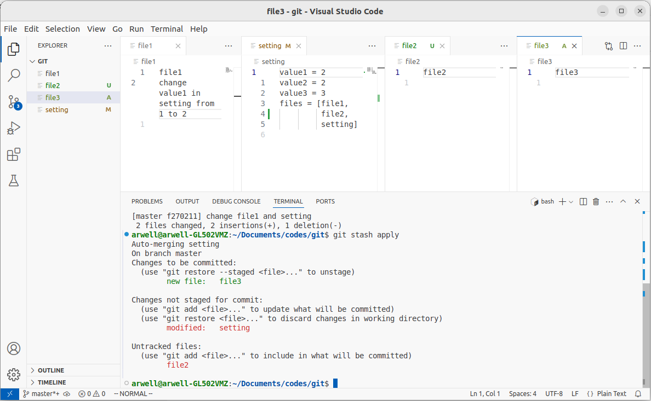
Task: Open the Run and Debug view
Action: click(x=14, y=129)
